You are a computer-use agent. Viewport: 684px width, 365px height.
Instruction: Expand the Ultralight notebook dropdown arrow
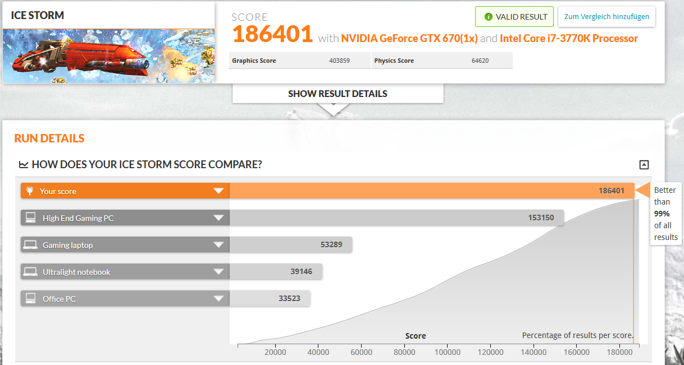tap(218, 272)
